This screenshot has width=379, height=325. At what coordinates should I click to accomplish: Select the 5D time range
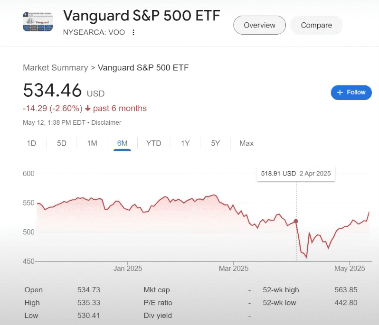pyautogui.click(x=62, y=143)
